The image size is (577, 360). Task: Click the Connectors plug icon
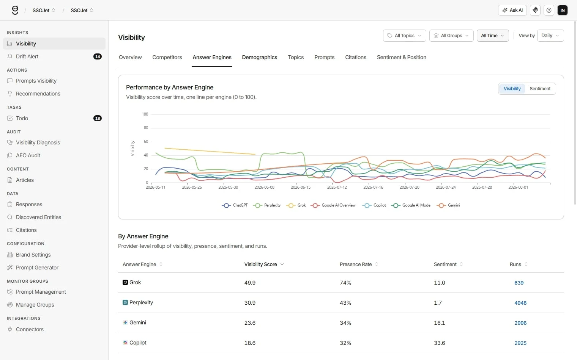(10, 329)
